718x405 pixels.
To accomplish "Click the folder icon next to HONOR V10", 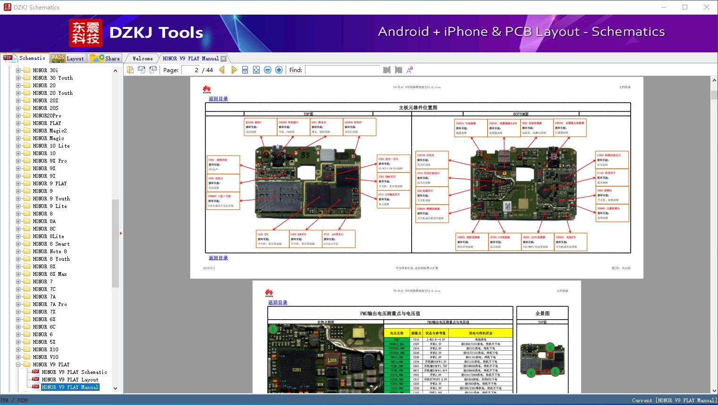I will [27, 357].
